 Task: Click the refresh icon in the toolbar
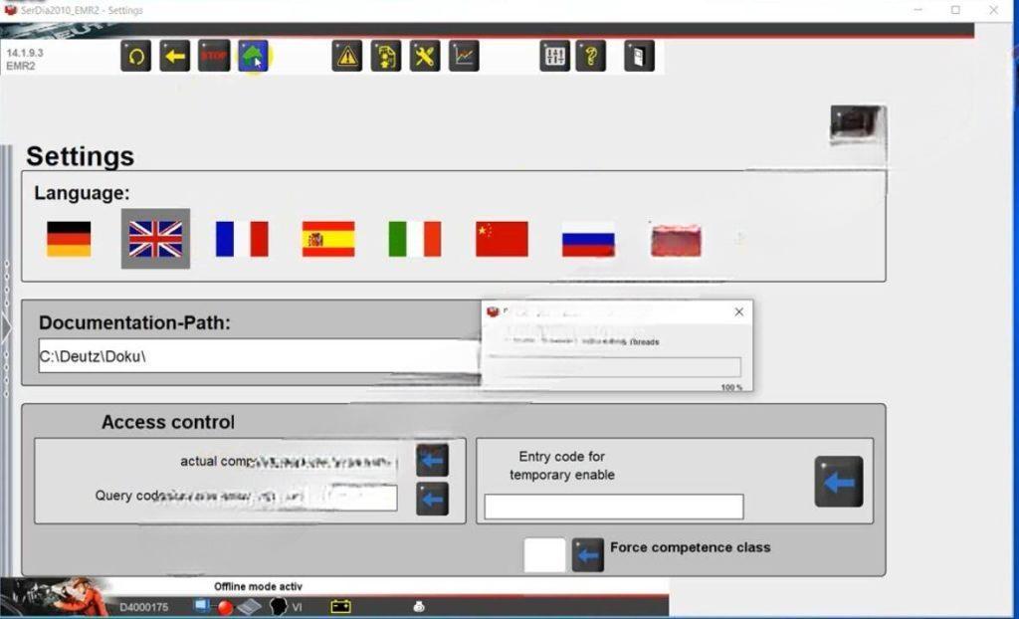point(135,56)
